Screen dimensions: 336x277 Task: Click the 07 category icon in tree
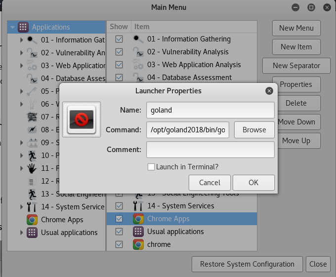(x=32, y=117)
